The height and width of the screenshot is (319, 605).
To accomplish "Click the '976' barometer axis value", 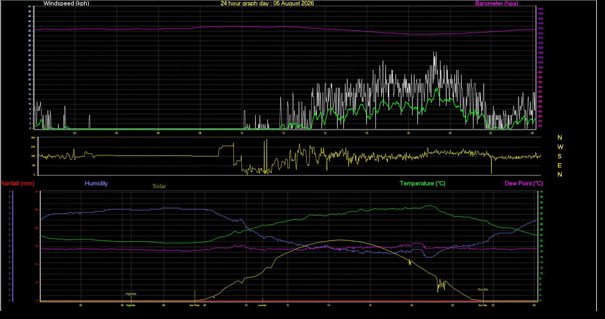I will tap(540, 126).
